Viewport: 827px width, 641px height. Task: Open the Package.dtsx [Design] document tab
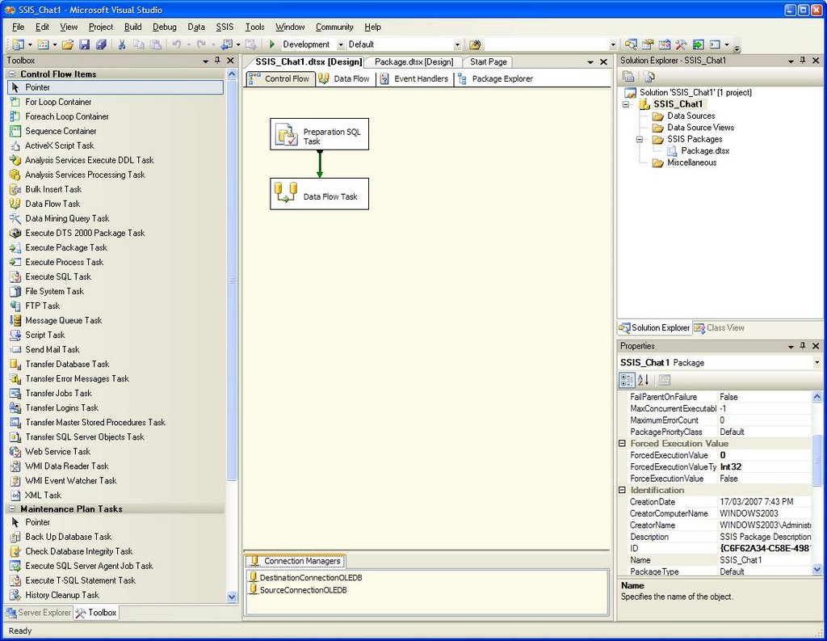click(x=414, y=61)
